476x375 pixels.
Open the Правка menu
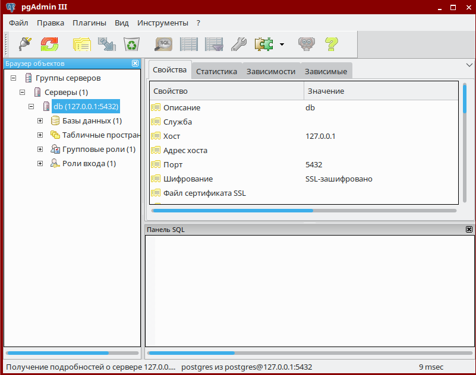[51, 23]
